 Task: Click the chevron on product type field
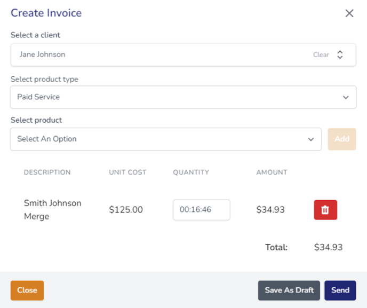tap(346, 97)
